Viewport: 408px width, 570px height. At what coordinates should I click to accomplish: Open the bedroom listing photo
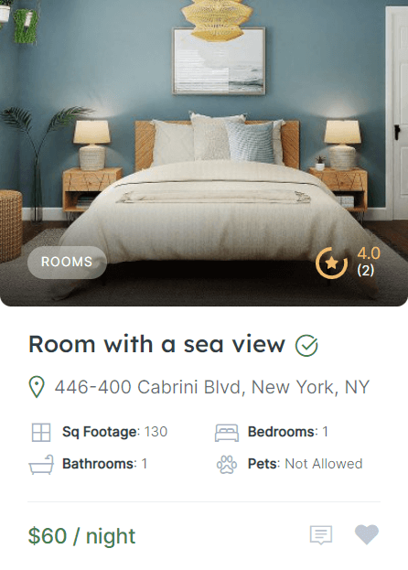pyautogui.click(x=204, y=153)
